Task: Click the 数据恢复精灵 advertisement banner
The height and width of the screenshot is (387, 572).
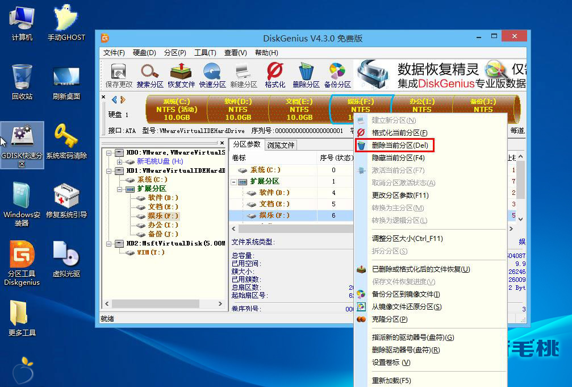Action: (441, 75)
